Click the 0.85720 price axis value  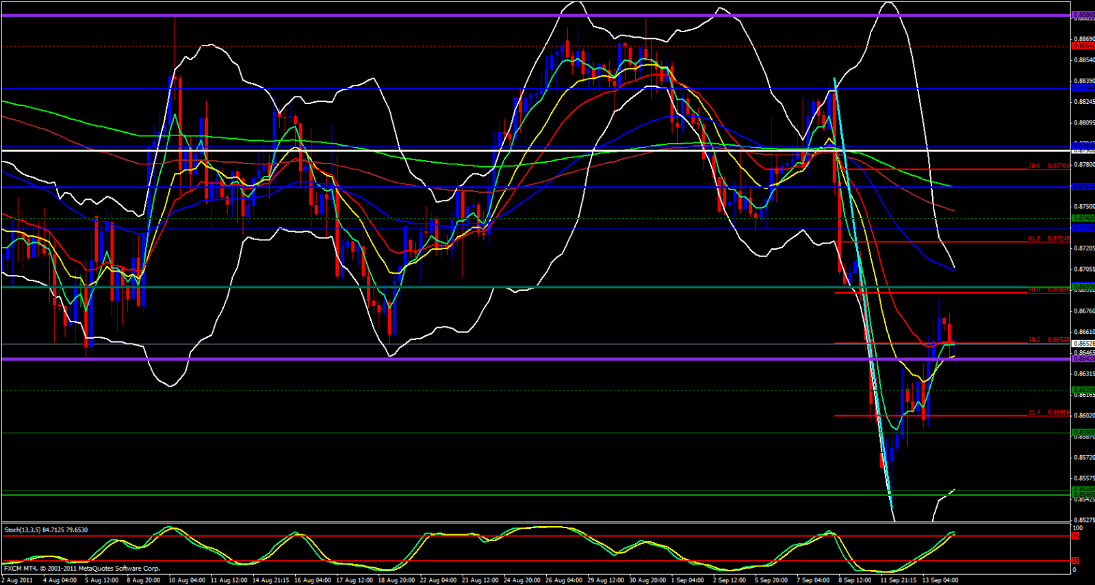click(1084, 458)
